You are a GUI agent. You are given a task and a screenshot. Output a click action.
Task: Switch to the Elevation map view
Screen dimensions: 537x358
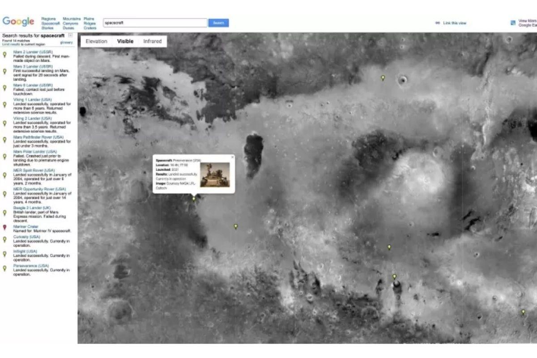point(97,41)
